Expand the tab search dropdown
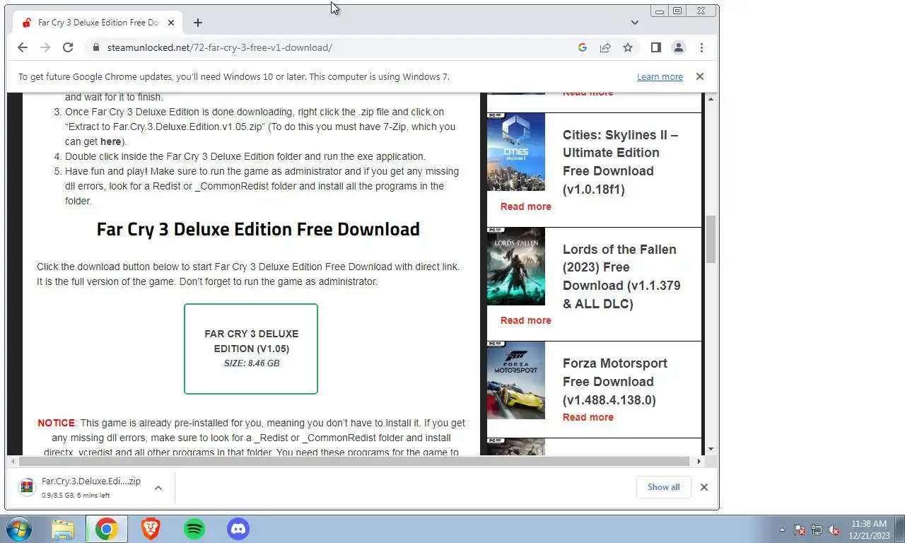Image resolution: width=905 pixels, height=543 pixels. (x=634, y=23)
